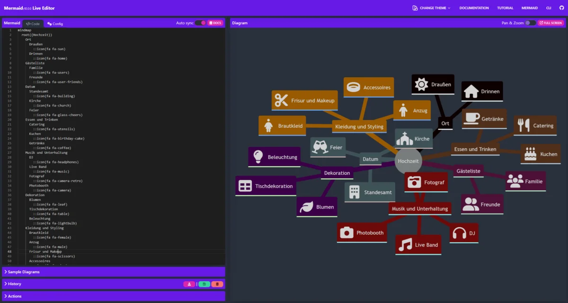Switch to the Config tab

(55, 24)
